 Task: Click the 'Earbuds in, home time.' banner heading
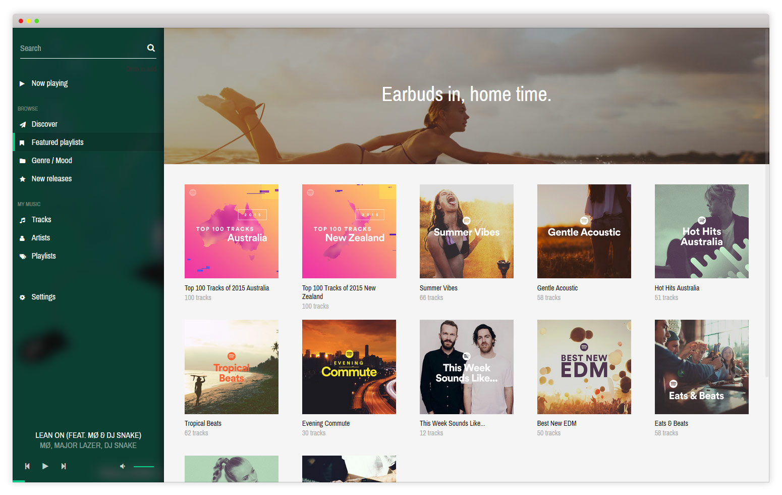pos(467,94)
